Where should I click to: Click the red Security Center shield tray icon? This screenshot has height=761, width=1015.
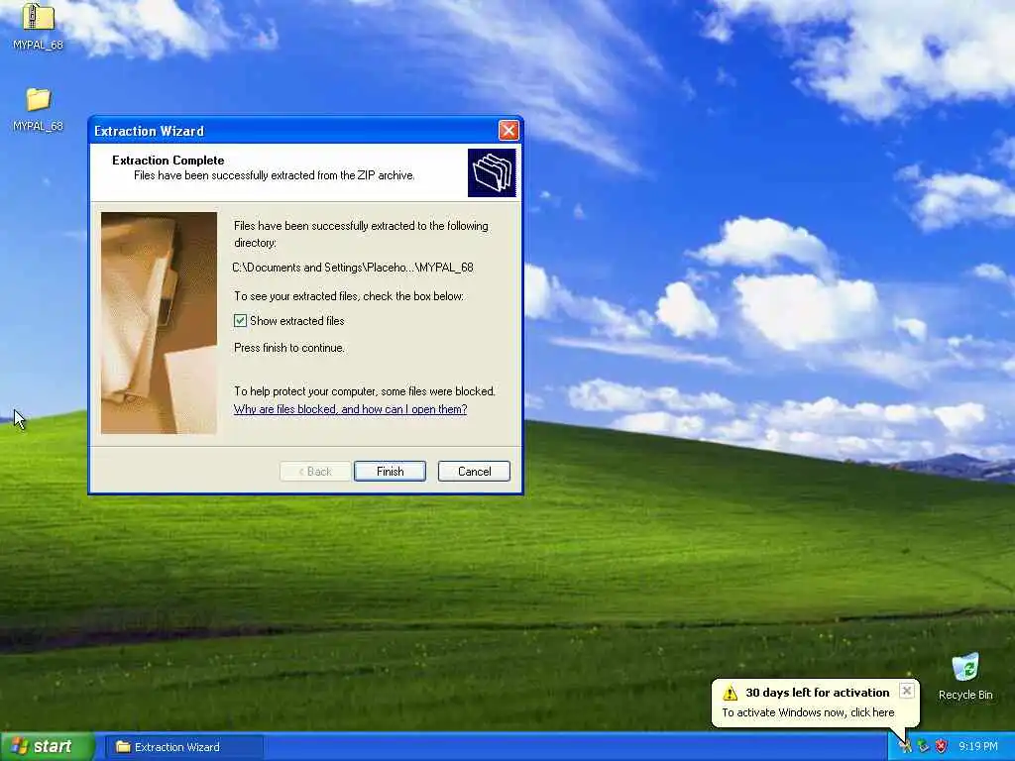tap(942, 746)
